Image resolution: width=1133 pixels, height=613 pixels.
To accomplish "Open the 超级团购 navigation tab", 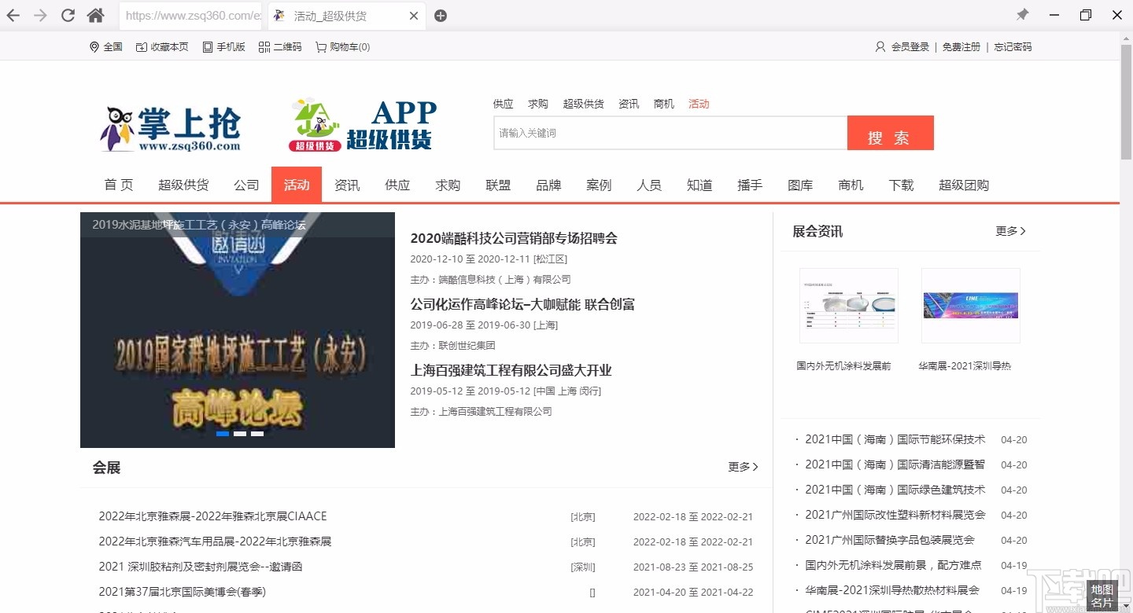I will pos(964,185).
